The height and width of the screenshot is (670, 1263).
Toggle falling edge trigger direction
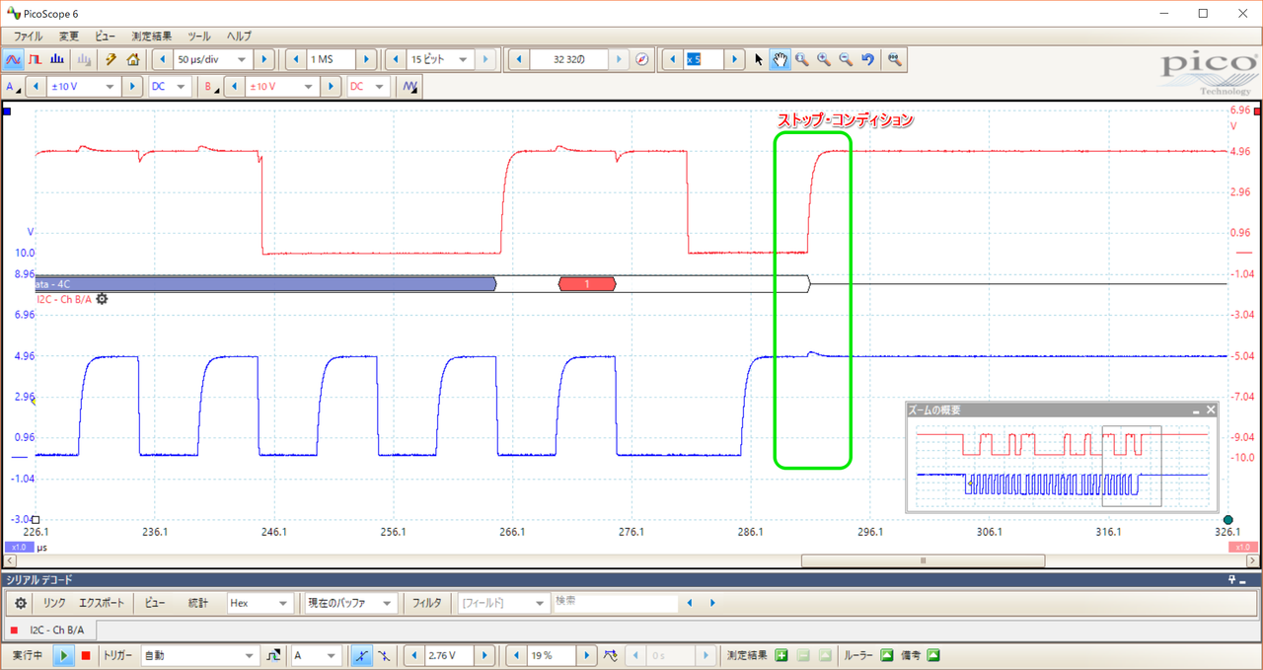[384, 655]
